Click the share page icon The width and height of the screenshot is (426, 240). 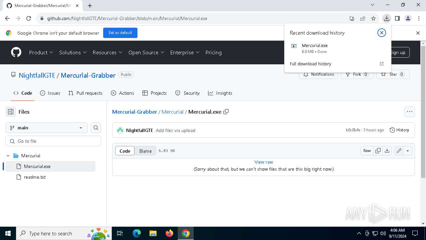click(363, 18)
